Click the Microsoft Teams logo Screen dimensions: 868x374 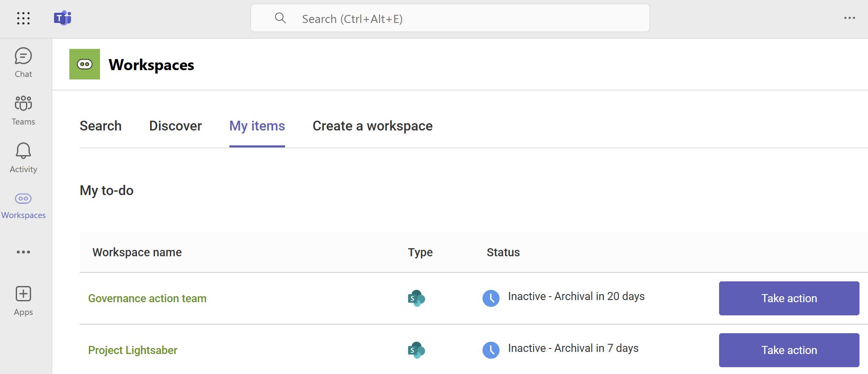coord(63,18)
